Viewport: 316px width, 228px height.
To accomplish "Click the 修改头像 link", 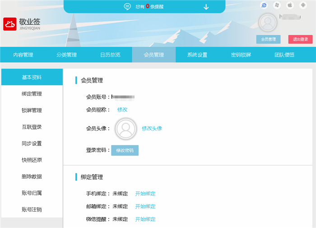I will [x=152, y=128].
